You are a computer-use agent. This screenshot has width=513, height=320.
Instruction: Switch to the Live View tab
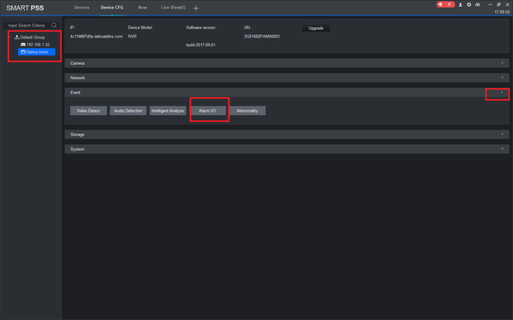tap(173, 8)
